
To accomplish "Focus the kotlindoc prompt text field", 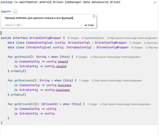I will 48,18.
